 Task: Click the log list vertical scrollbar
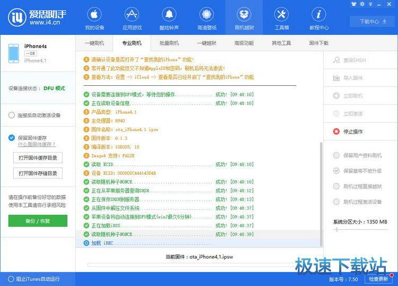pyautogui.click(x=321, y=194)
